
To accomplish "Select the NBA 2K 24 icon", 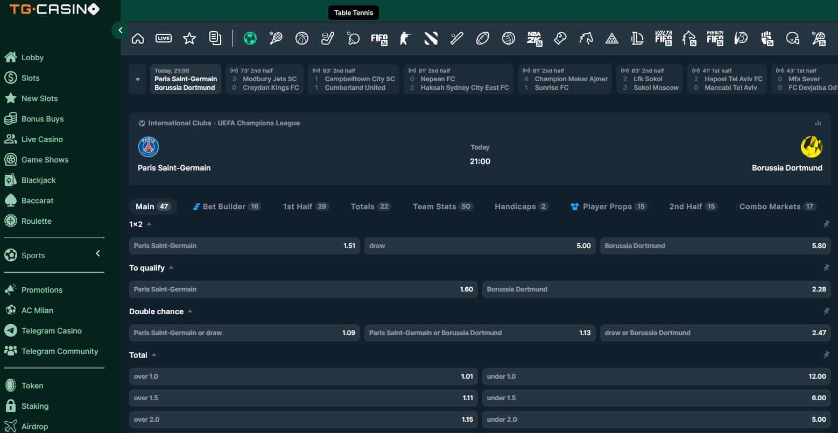I will [x=534, y=39].
